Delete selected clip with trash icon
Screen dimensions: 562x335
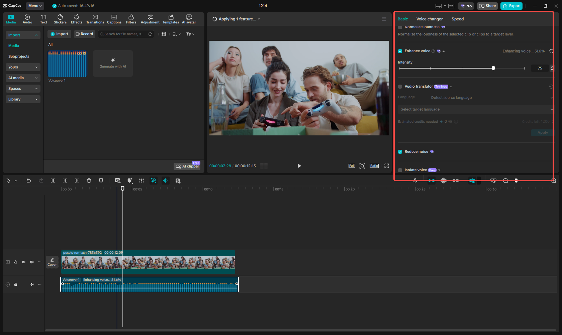[x=89, y=181]
